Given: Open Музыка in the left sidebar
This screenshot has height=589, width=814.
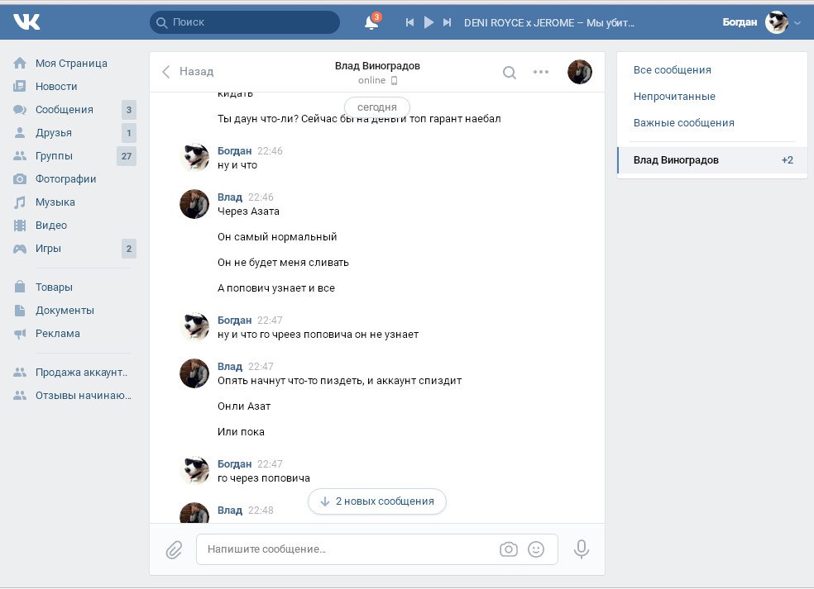Looking at the screenshot, I should (55, 202).
